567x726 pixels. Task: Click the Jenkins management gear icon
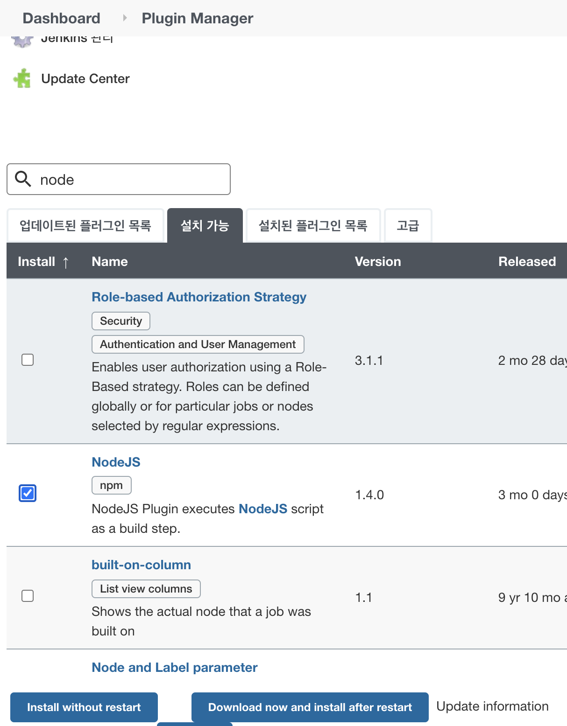(x=22, y=41)
